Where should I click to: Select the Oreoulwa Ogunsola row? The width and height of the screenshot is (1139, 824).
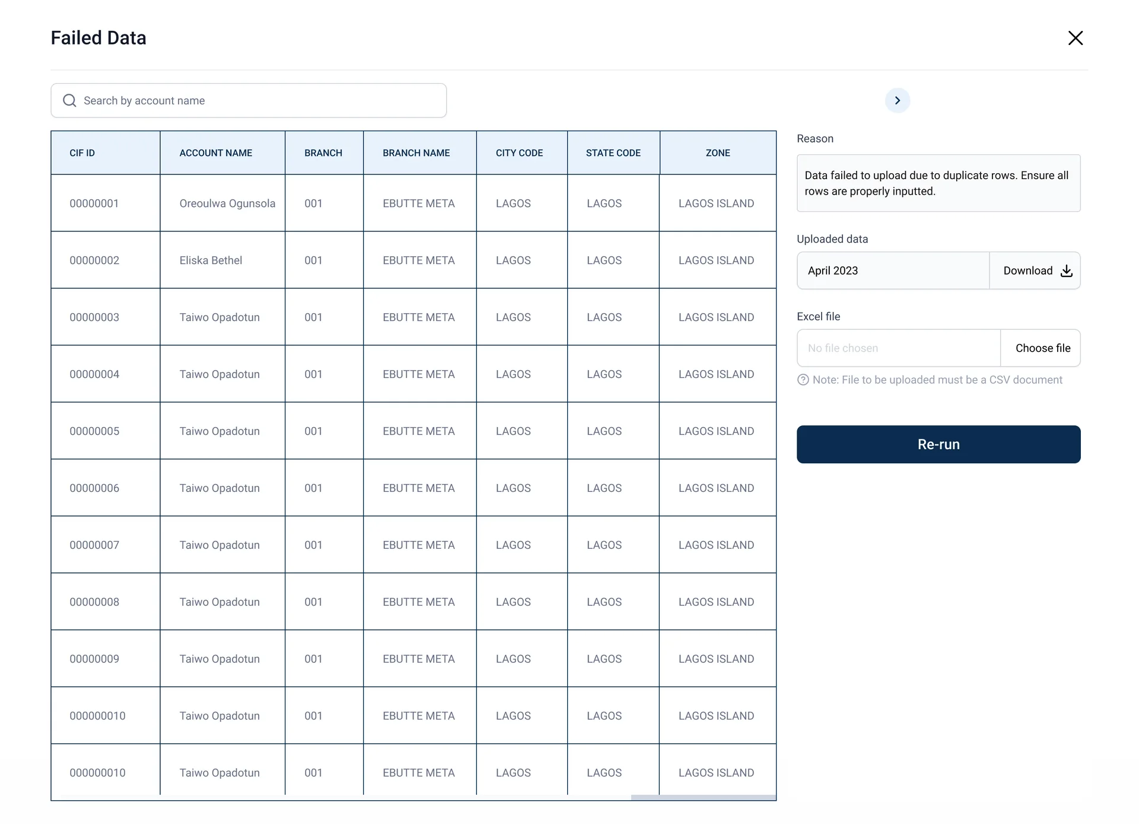[227, 203]
